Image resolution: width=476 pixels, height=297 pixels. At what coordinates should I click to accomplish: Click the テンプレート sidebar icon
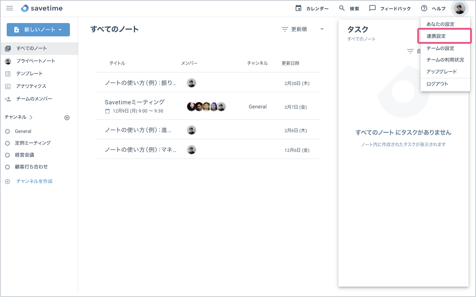8,74
